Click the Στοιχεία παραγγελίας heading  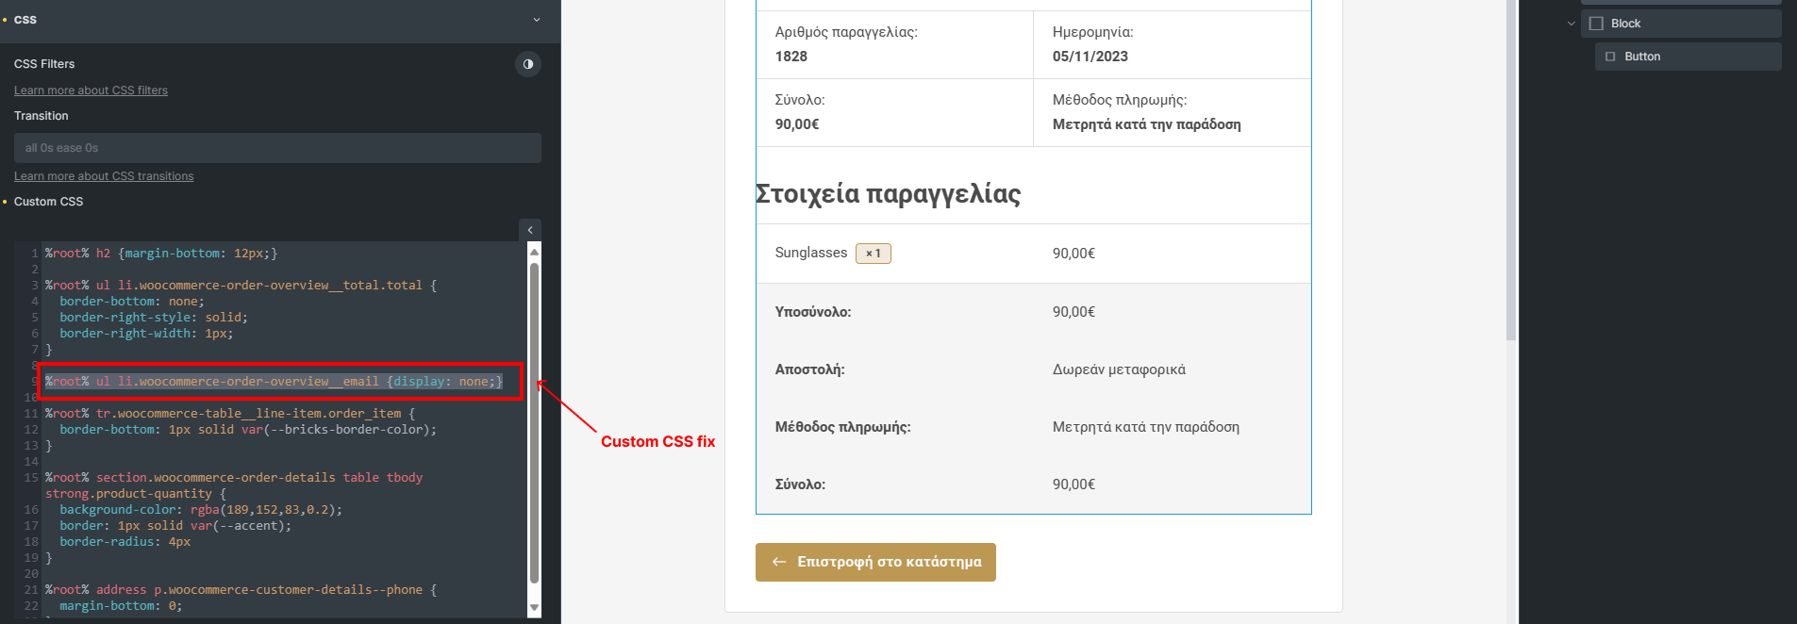point(889,193)
